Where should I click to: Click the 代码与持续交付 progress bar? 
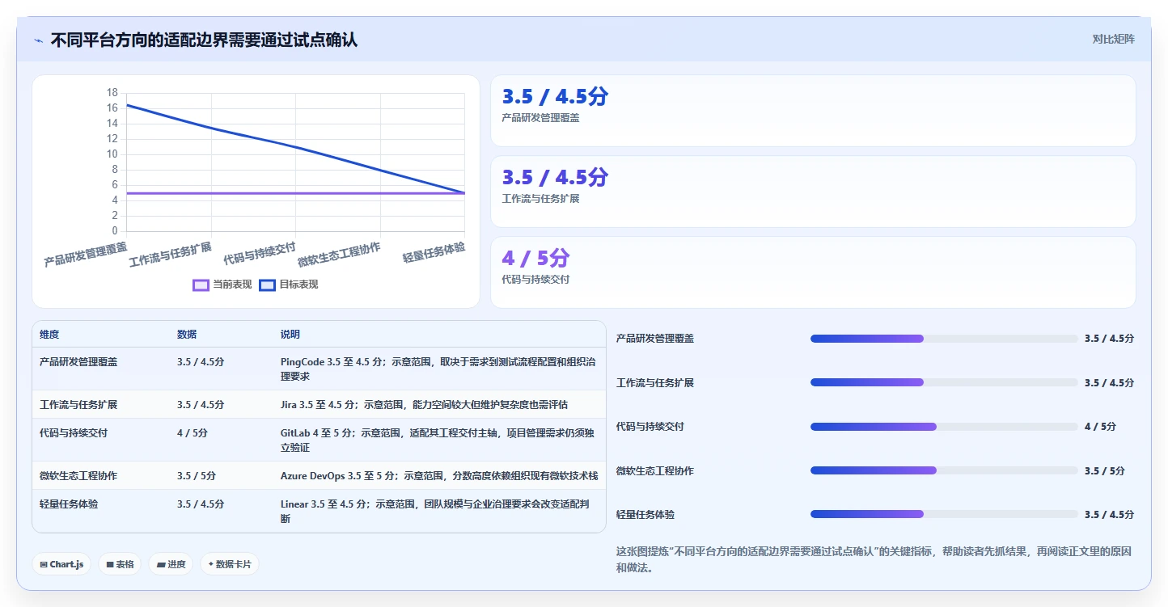pos(944,426)
